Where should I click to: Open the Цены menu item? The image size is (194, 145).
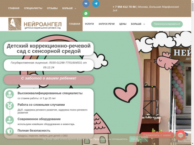pyautogui.click(x=123, y=24)
